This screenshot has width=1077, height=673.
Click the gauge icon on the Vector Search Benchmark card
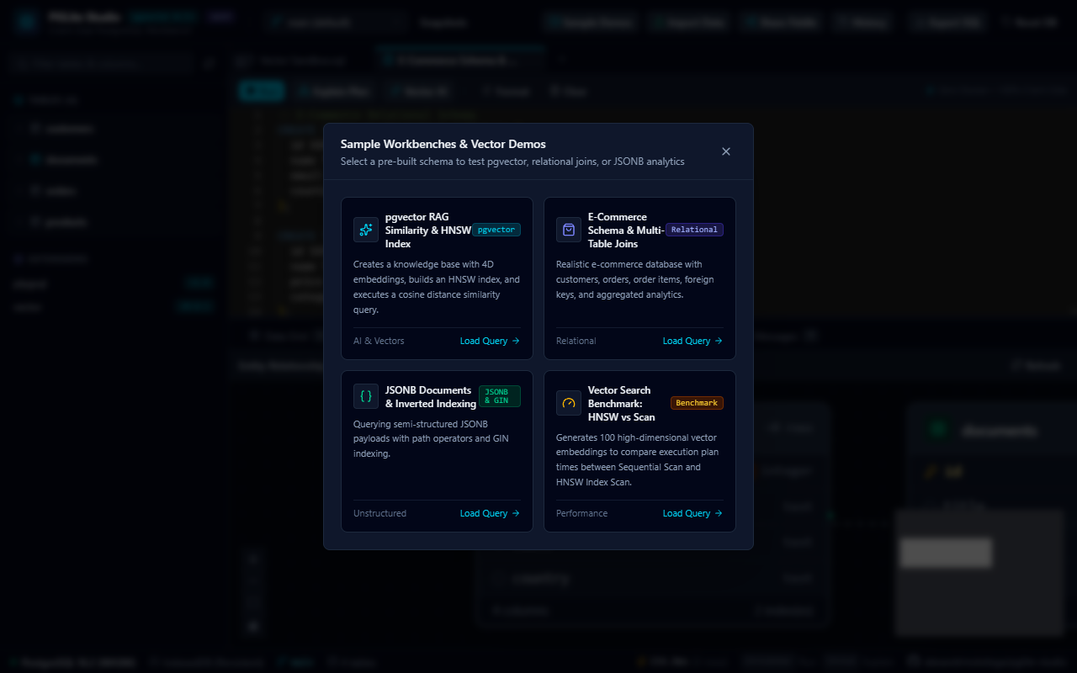click(x=569, y=403)
